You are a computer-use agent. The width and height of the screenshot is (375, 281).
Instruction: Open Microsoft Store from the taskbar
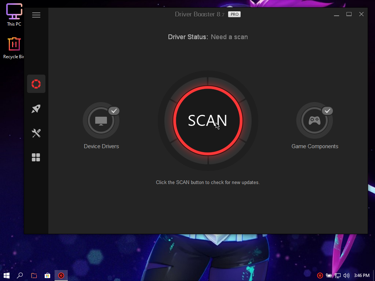47,276
